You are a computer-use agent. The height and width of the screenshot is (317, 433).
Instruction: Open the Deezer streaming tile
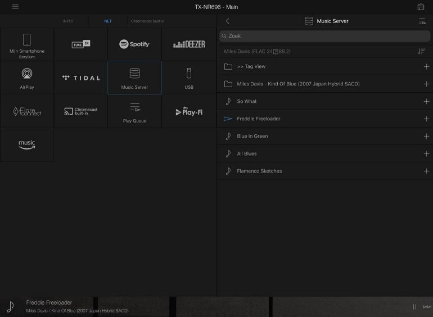(x=189, y=44)
